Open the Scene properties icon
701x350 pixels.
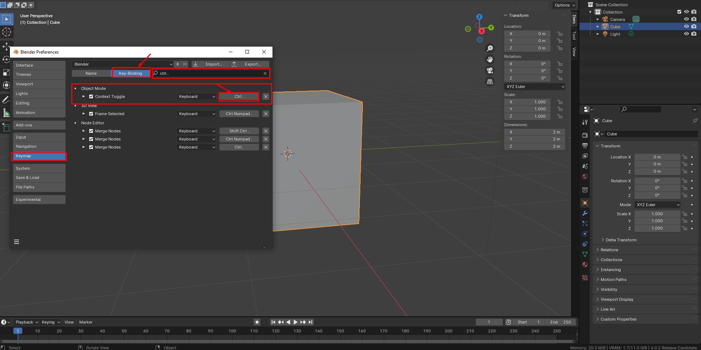(585, 166)
